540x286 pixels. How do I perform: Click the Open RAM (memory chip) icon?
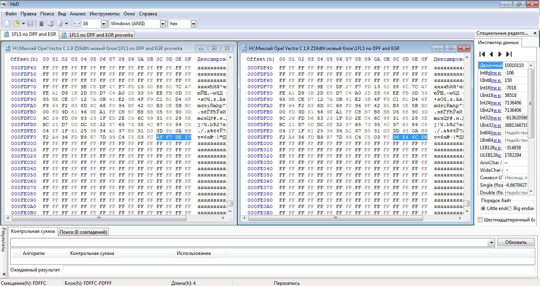point(41,24)
